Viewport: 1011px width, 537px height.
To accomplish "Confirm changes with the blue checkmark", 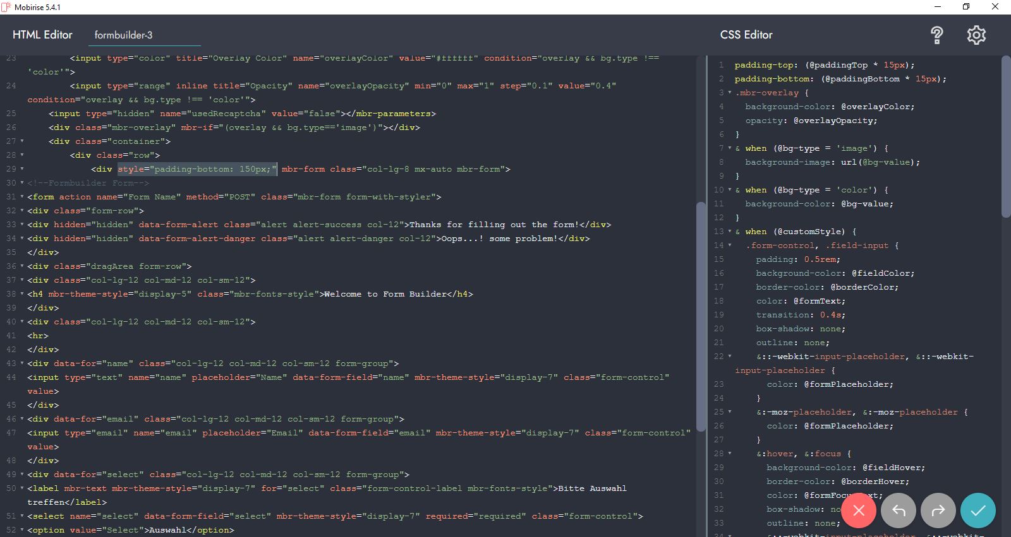I will [978, 510].
